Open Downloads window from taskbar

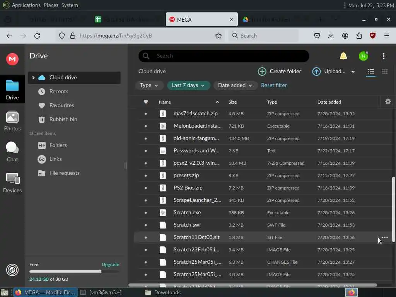(163, 292)
